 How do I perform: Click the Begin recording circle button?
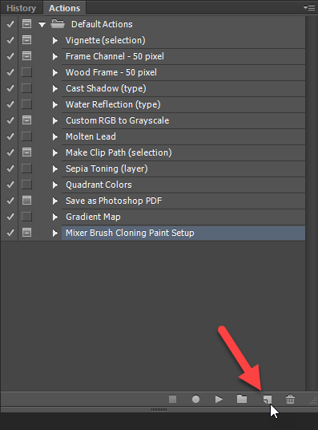pyautogui.click(x=195, y=399)
